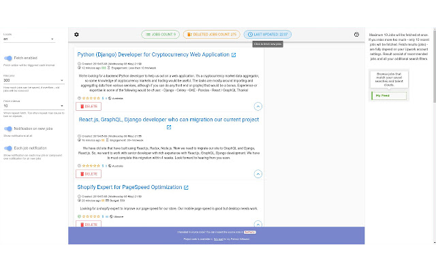This screenshot has width=436, height=272.
Task: Click the My Feed thumbnail image
Action: [389, 85]
